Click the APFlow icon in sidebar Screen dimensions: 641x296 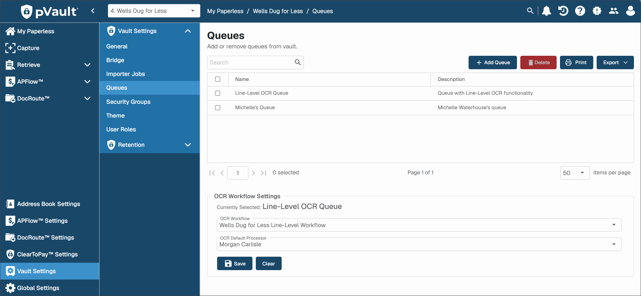(x=10, y=82)
